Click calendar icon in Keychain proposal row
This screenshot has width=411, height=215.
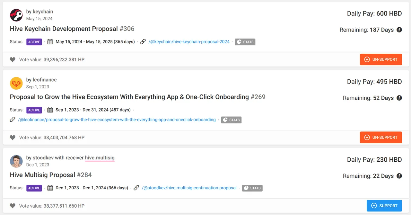(50, 42)
